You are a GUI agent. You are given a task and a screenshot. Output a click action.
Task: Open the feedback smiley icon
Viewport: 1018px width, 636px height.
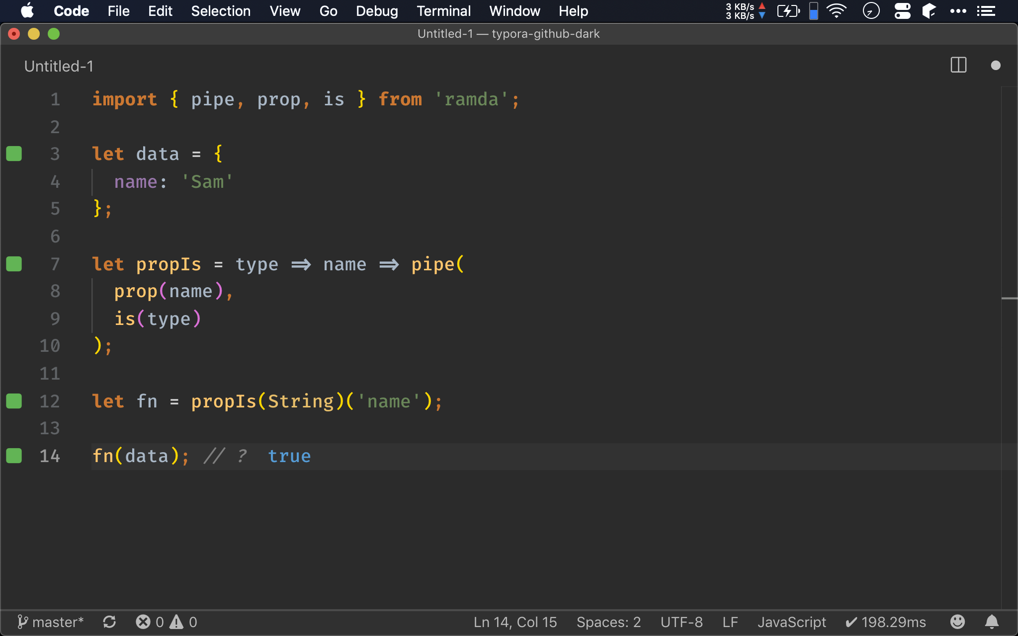click(957, 622)
